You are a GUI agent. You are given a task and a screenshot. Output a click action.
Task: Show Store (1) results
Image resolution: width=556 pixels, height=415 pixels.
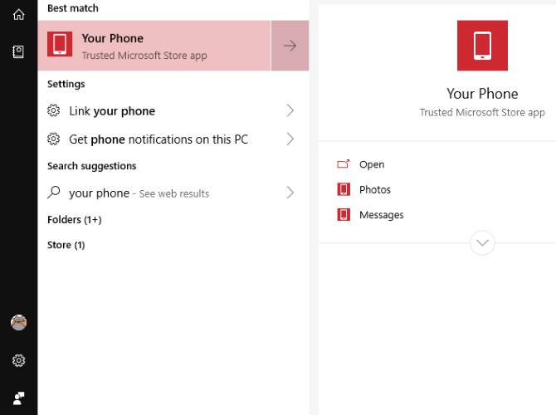pos(66,245)
